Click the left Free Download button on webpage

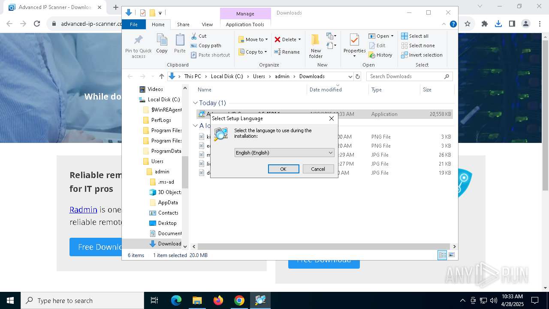[96, 247]
